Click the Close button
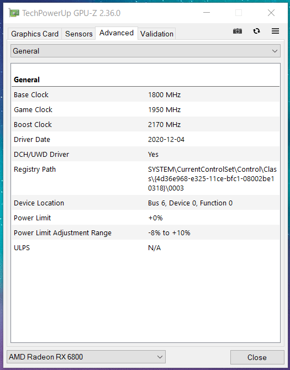Viewport: 290px width, 370px height. (x=257, y=357)
